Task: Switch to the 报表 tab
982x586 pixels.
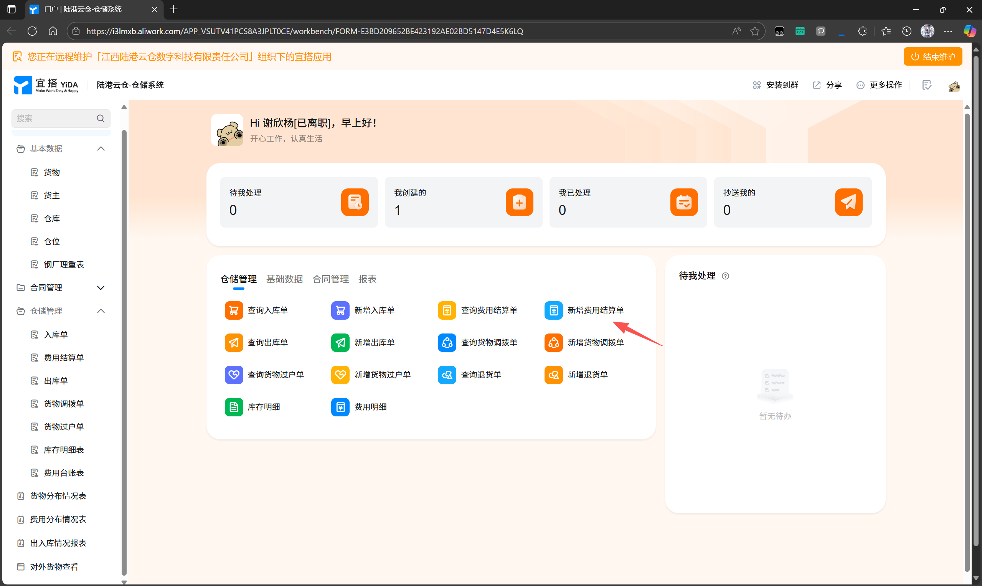Action: [x=367, y=279]
